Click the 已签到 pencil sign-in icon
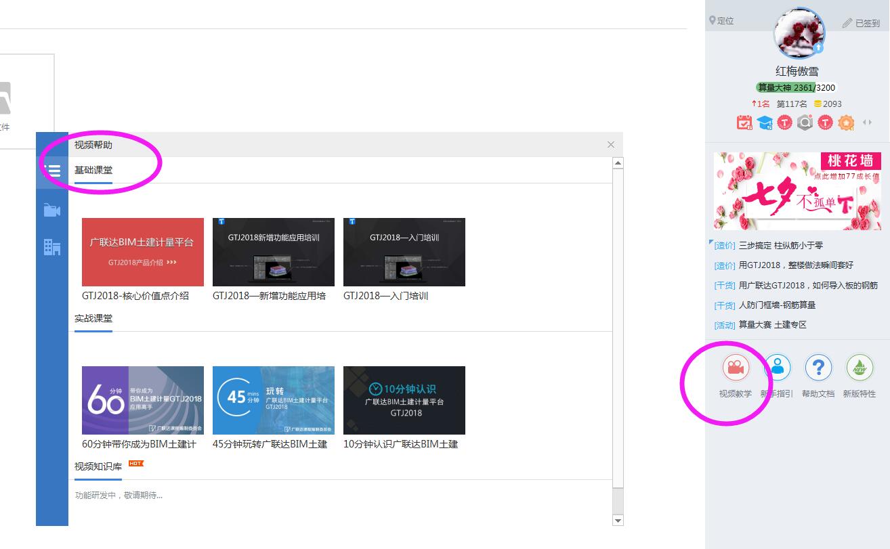This screenshot has width=890, height=549. [x=847, y=23]
